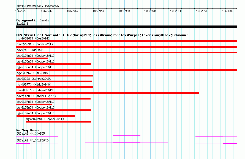The image size is (245, 159).
Task: Click ruler tick label 106293k
Action: (x=47, y=11)
